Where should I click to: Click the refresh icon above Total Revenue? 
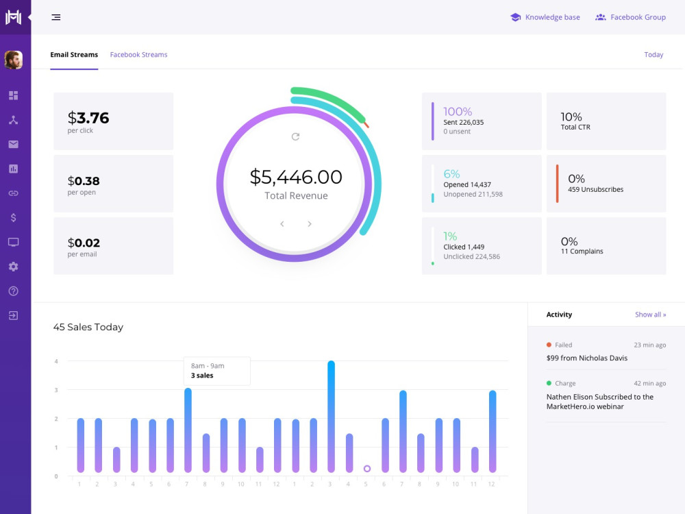click(296, 136)
